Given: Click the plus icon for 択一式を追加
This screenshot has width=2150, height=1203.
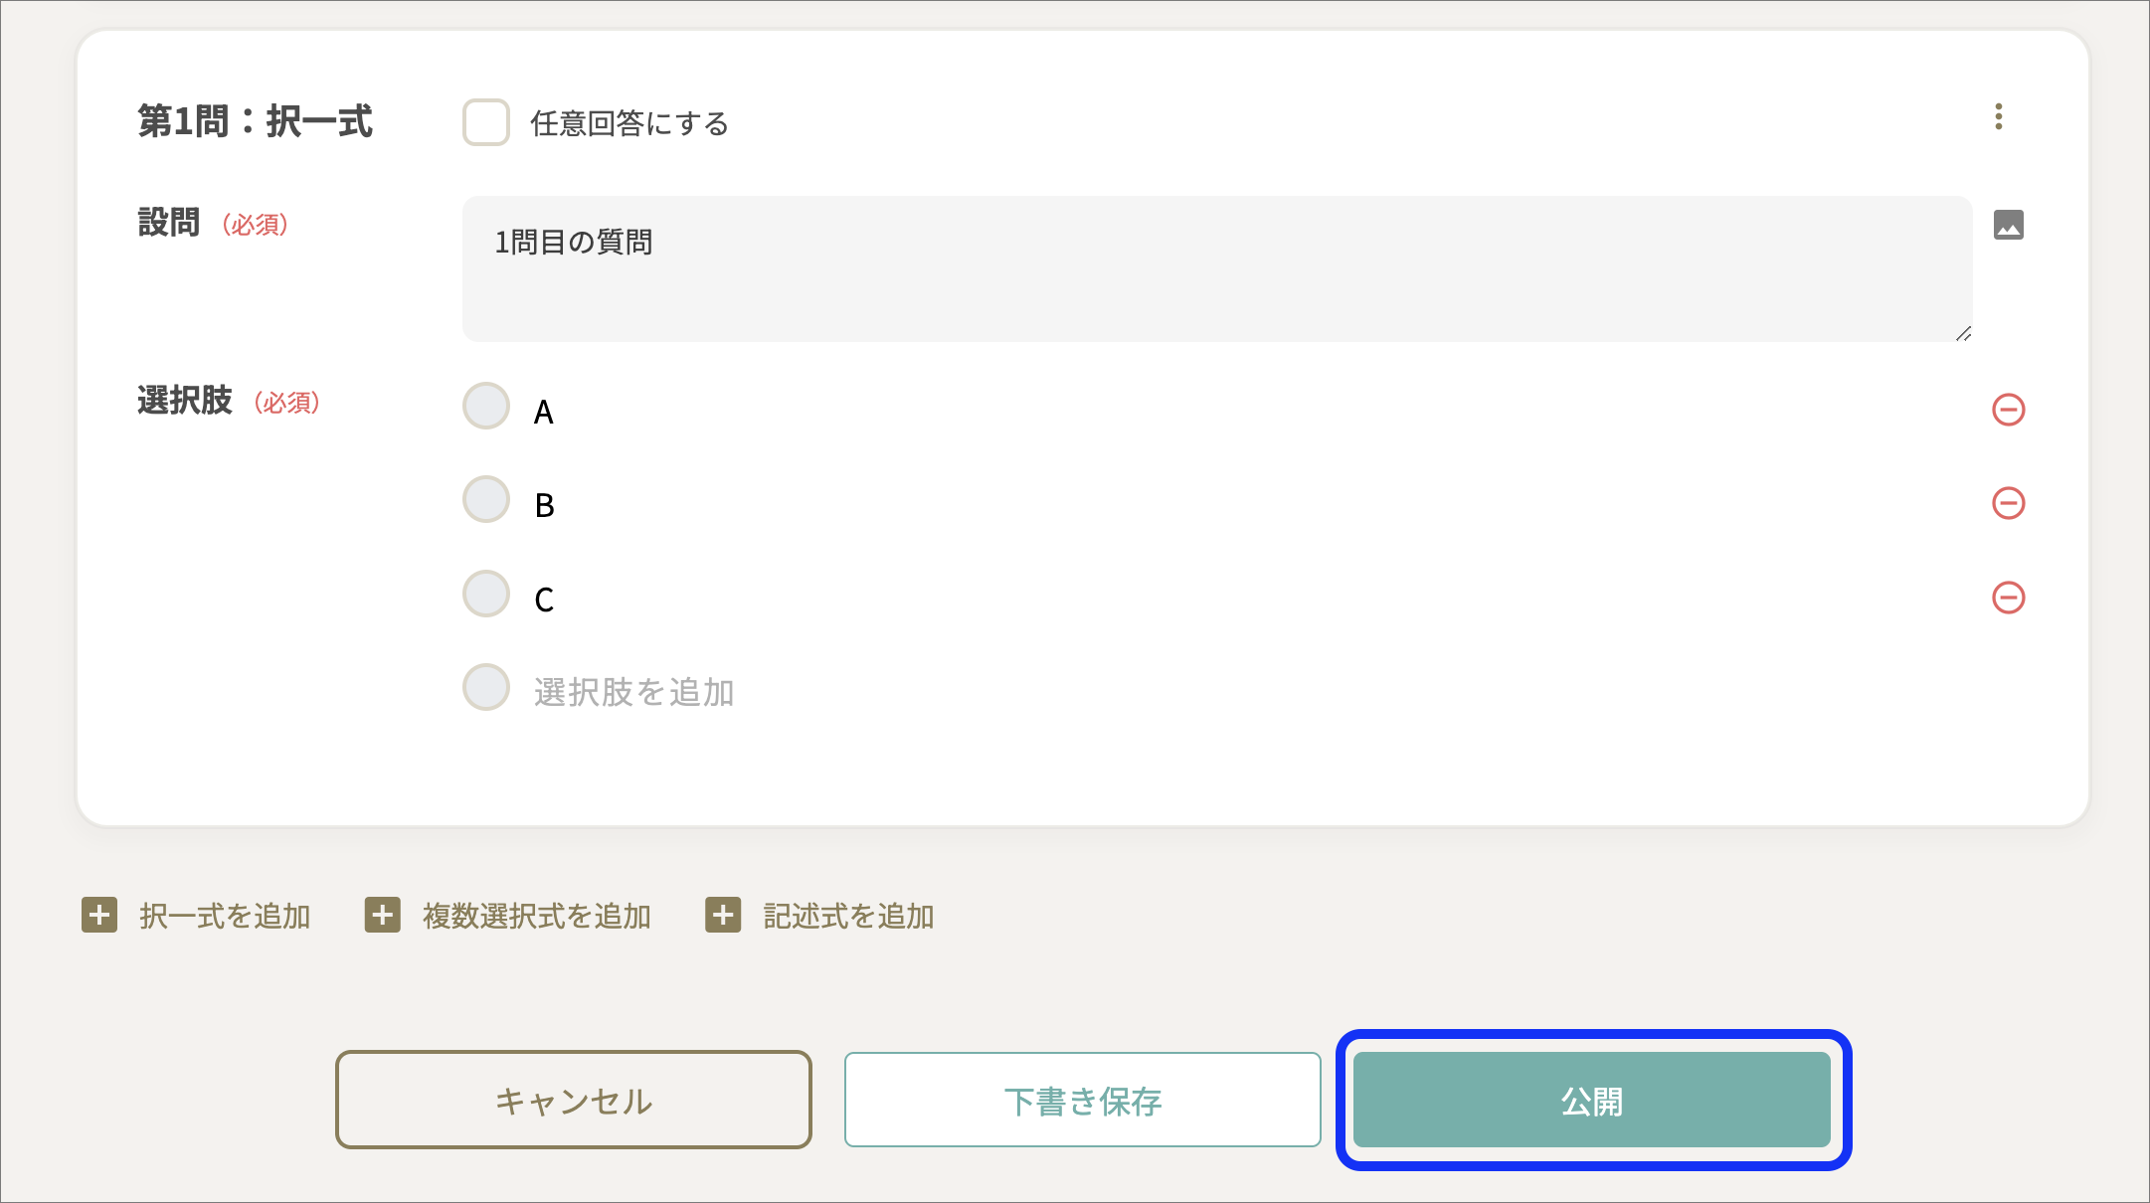Looking at the screenshot, I should 97,916.
